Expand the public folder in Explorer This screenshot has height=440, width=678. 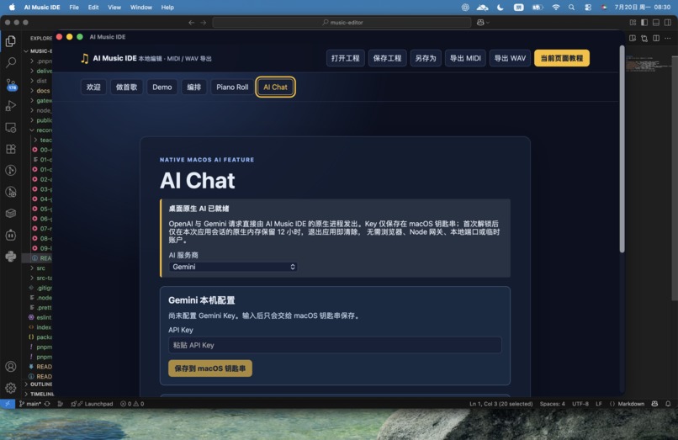[41, 120]
